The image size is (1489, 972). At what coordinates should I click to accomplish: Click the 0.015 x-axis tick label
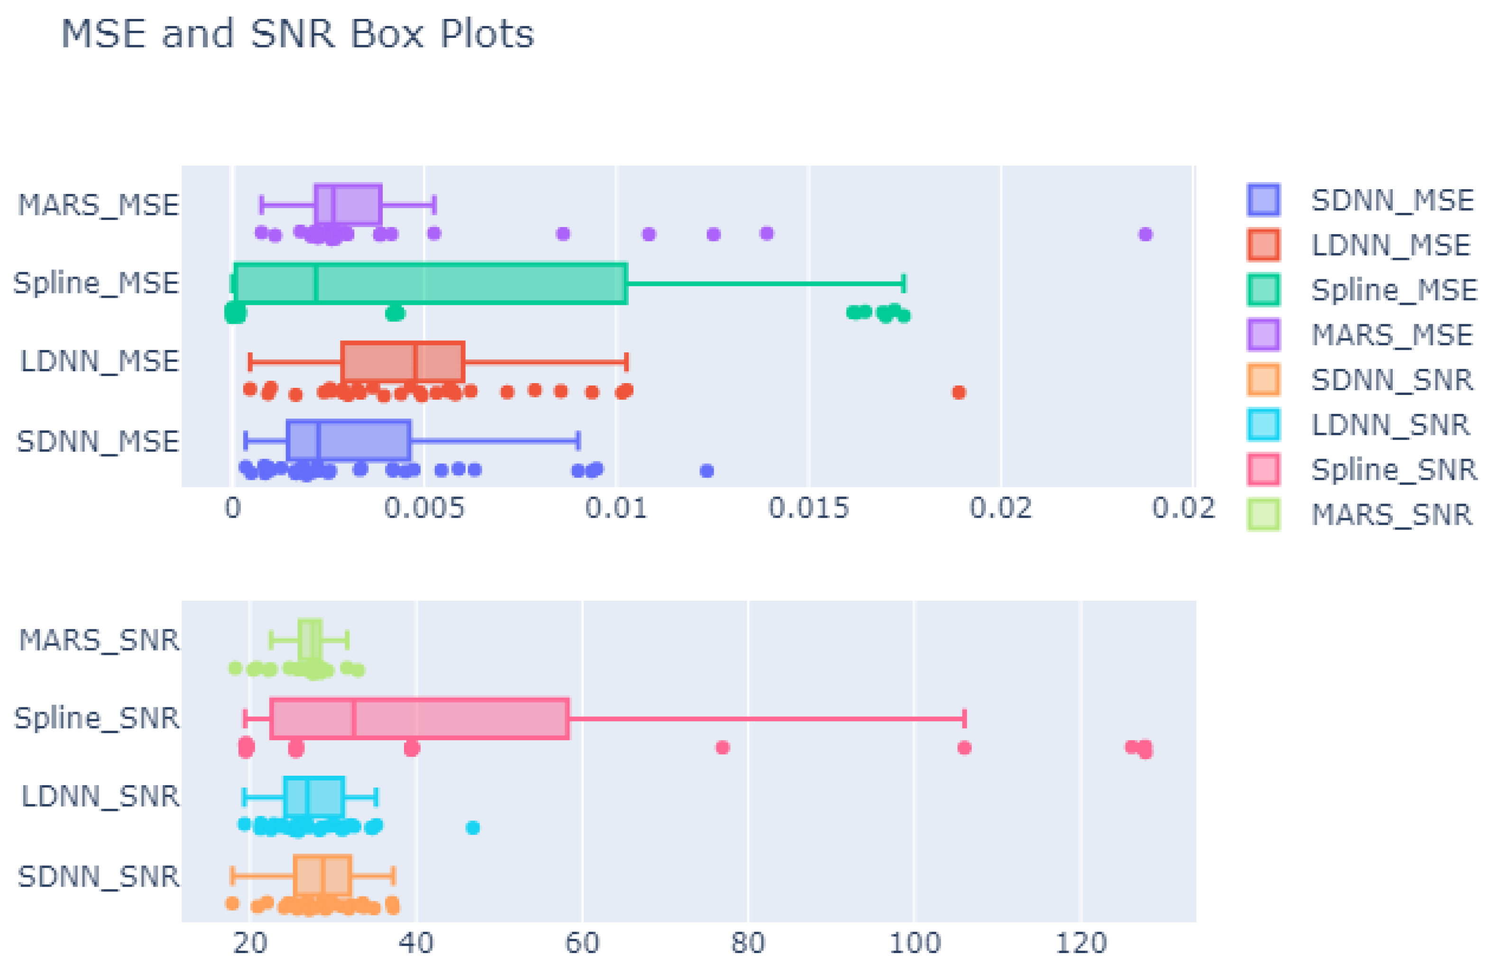coord(809,508)
